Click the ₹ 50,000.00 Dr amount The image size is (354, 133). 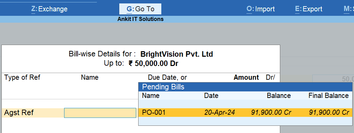[153, 64]
